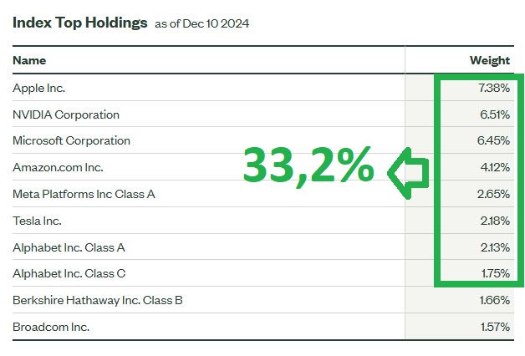Click the Broadcom Inc. holding name
Viewport: 525px width, 356px height.
pos(51,327)
